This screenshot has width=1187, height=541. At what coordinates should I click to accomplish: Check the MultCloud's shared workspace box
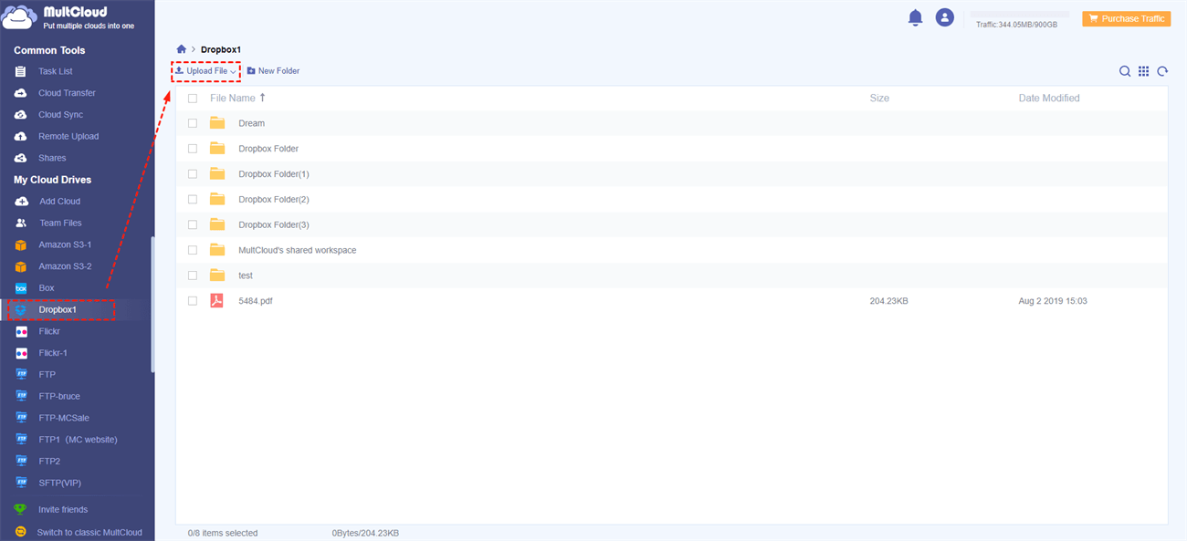[x=193, y=250]
